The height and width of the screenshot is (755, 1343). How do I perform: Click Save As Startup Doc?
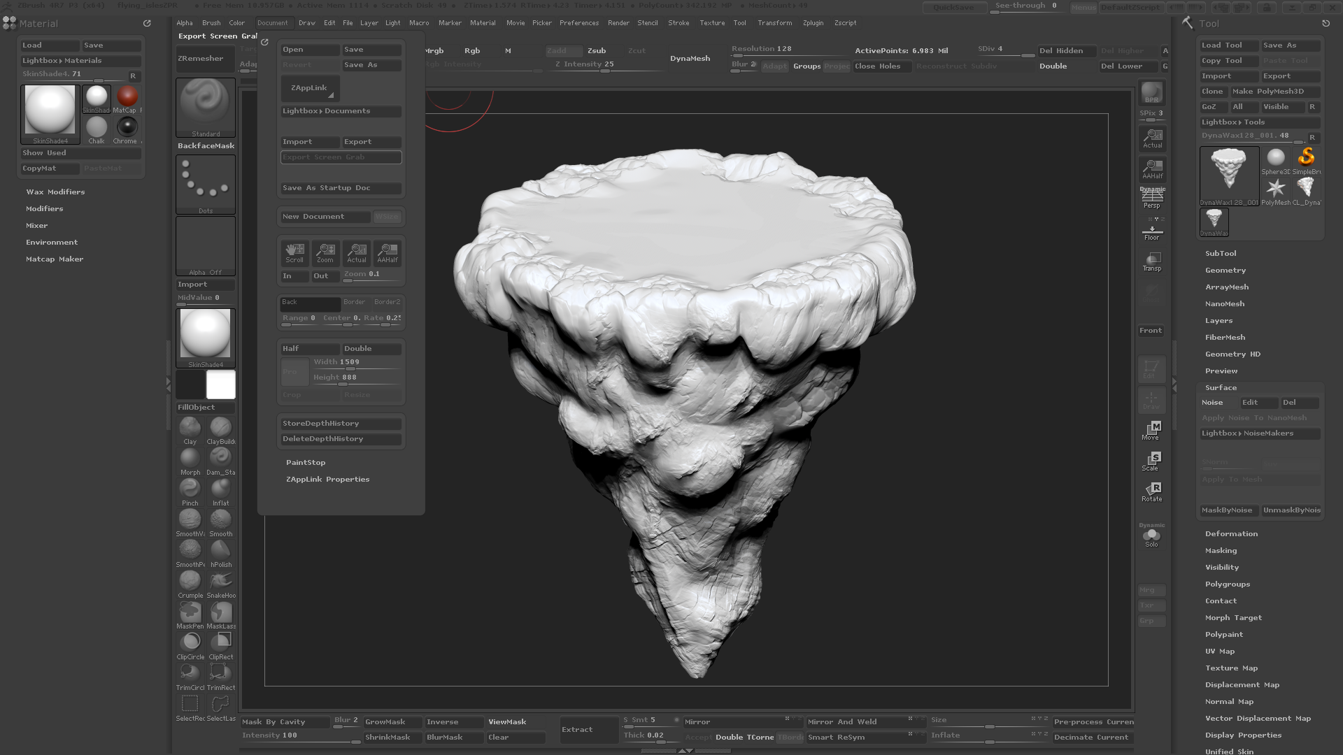pyautogui.click(x=341, y=187)
